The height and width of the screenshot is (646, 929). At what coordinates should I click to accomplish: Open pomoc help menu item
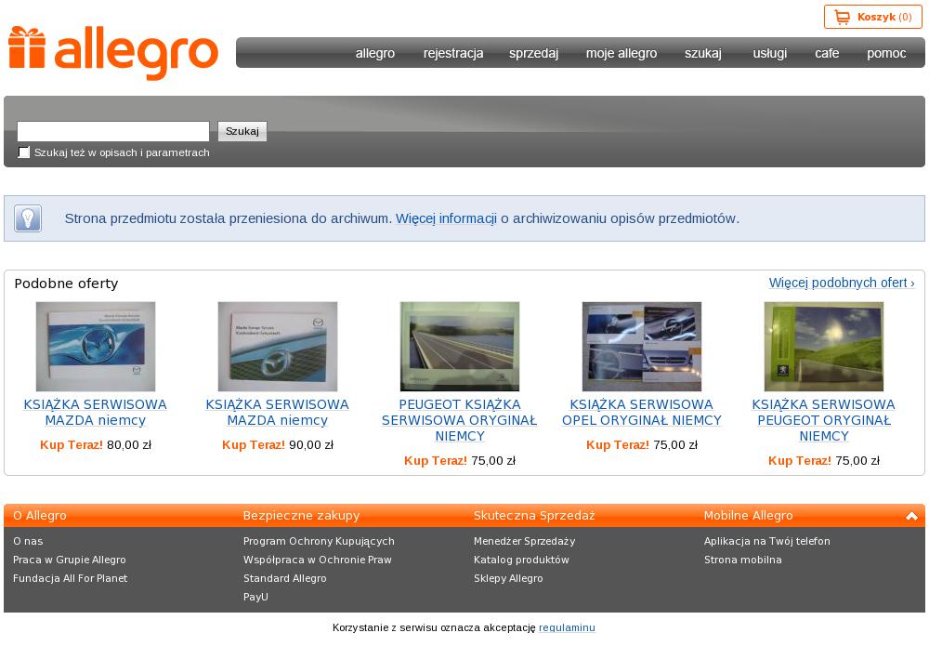886,53
